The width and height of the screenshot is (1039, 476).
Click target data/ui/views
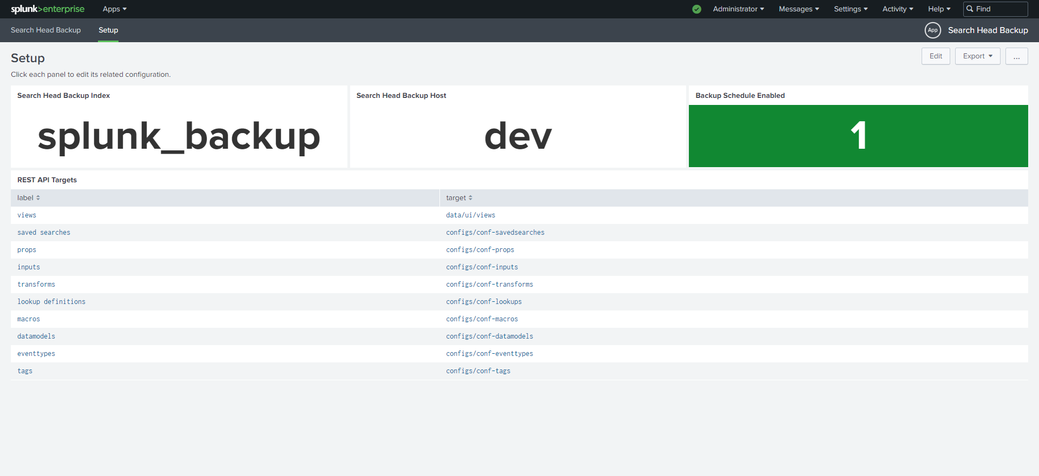coord(470,215)
